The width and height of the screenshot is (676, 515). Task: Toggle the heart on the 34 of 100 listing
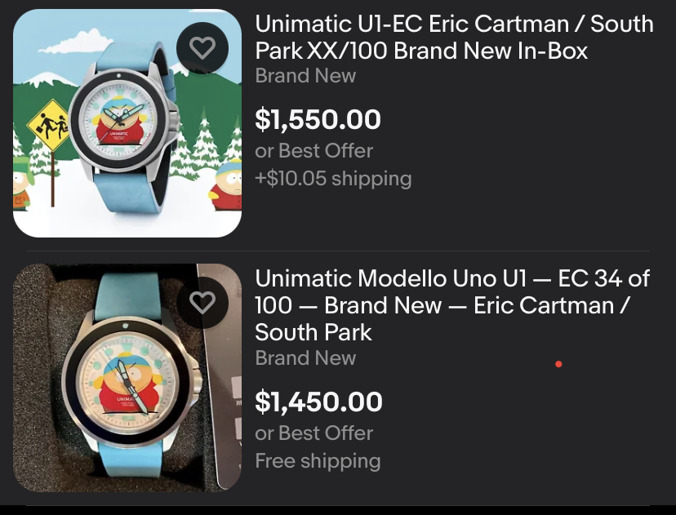202,303
